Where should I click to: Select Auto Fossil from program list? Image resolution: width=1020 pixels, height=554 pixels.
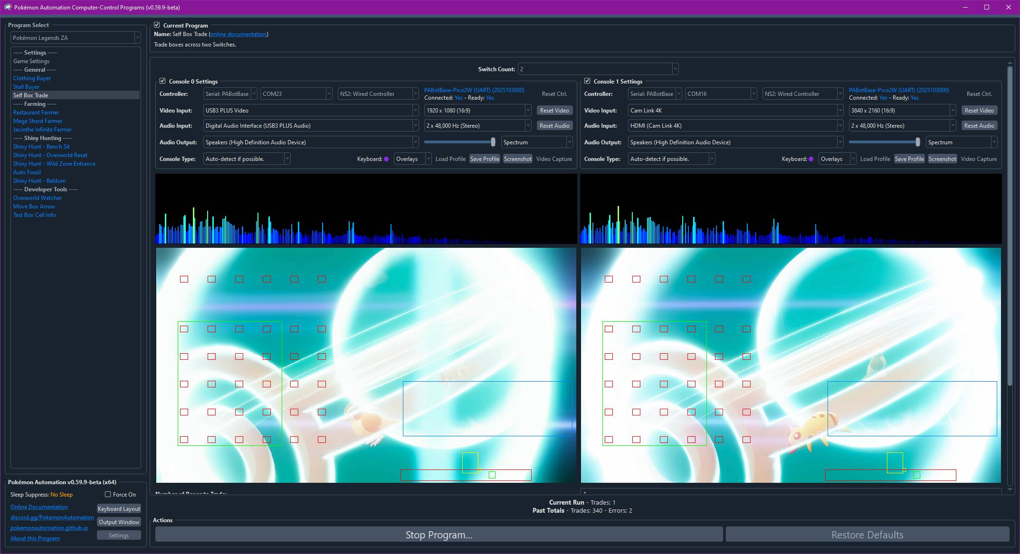tap(27, 172)
